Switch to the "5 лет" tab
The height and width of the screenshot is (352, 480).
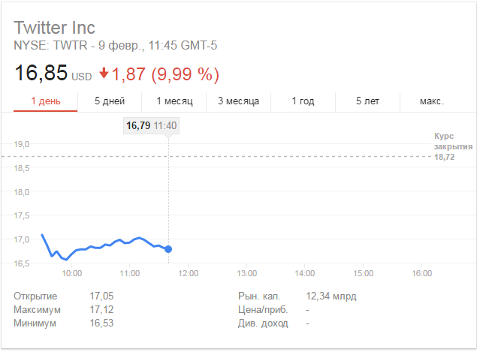369,101
